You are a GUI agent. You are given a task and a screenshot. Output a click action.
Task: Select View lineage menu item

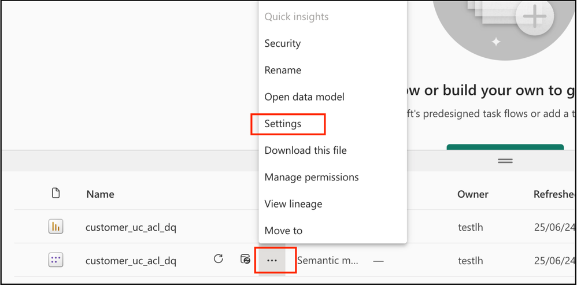pos(293,204)
